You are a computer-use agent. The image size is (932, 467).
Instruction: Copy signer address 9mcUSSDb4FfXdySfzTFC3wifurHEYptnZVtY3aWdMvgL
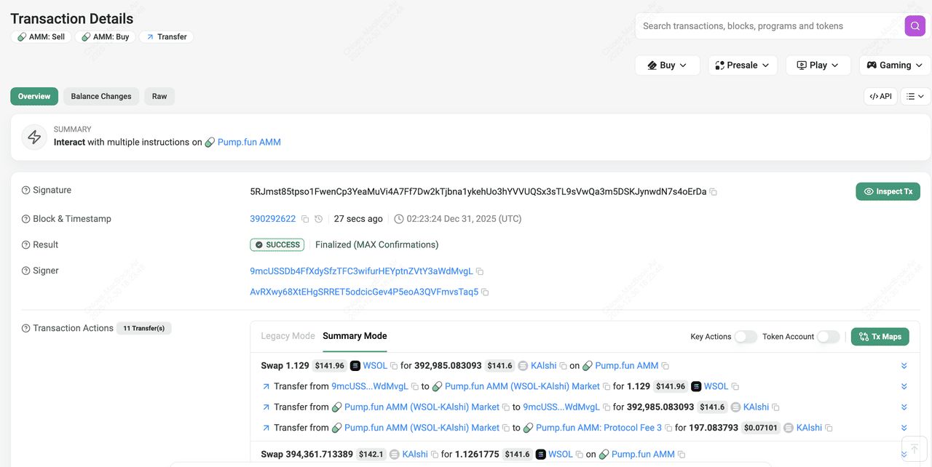tap(480, 271)
